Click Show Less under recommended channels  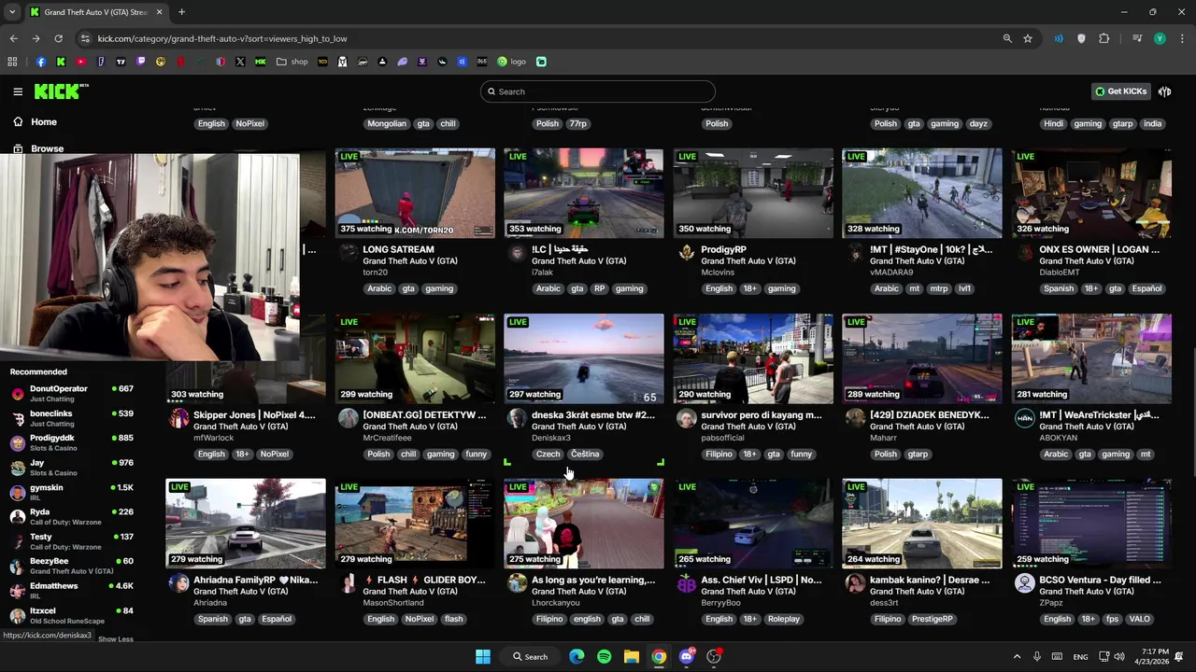click(x=116, y=639)
